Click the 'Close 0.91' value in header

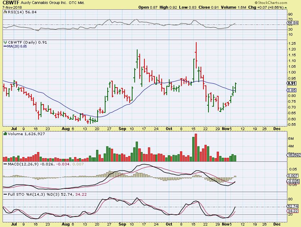[x=209, y=8]
